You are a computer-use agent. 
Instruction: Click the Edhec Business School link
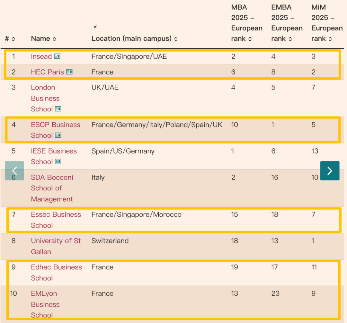point(56,272)
